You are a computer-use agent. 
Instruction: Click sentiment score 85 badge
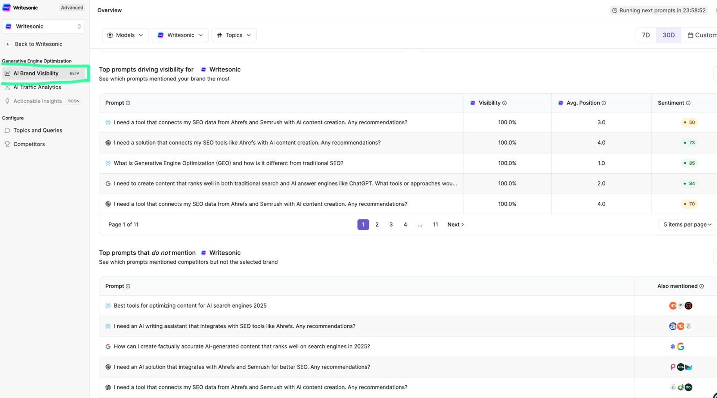pyautogui.click(x=689, y=163)
